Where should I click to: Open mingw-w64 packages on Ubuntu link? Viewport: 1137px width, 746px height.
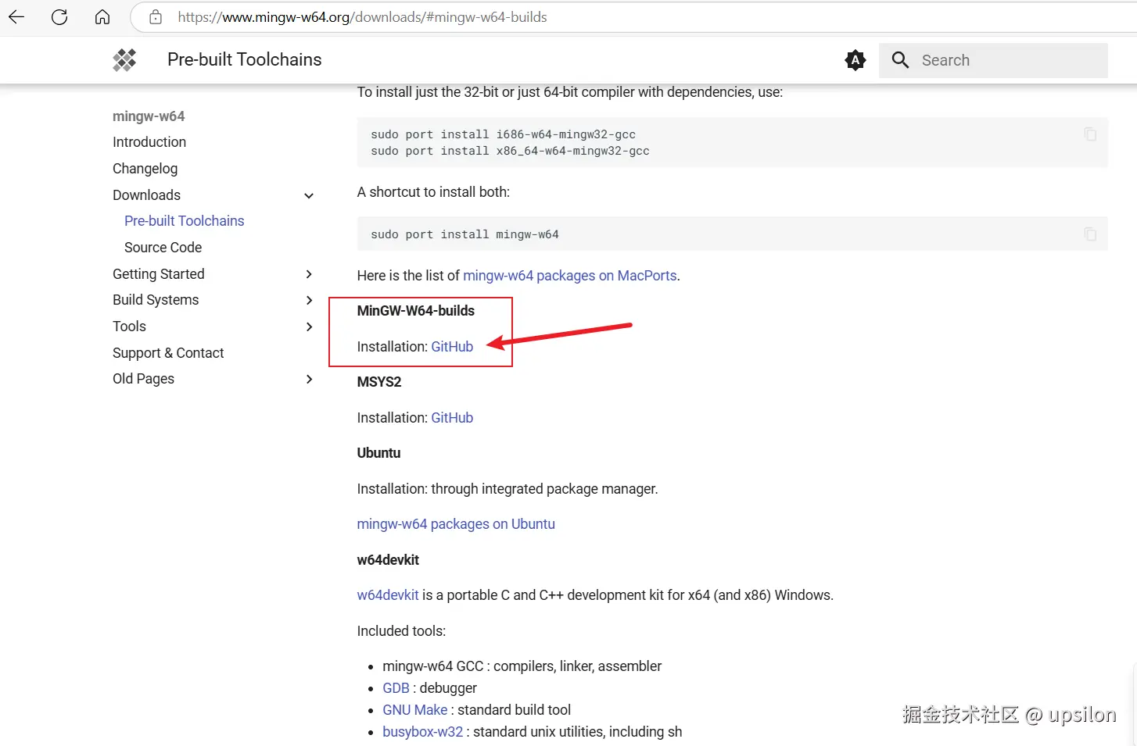tap(456, 524)
